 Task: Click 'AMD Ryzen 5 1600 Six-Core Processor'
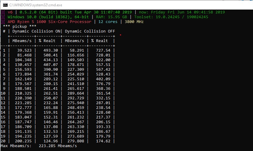click(49, 22)
